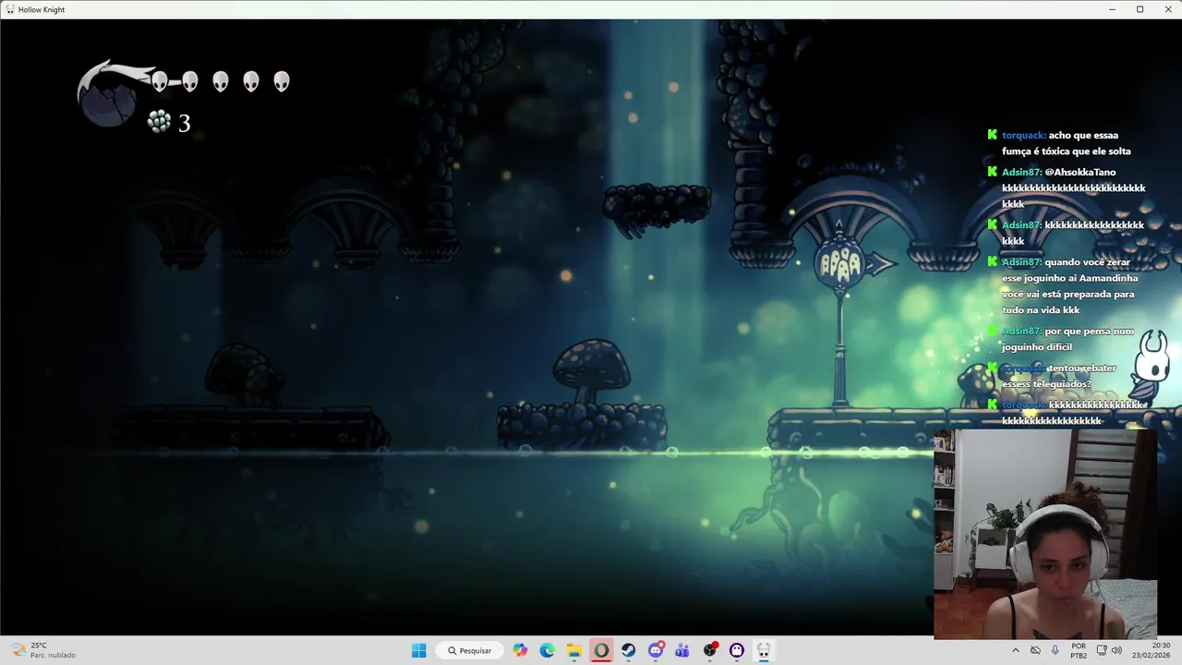Open network status tray icon
The image size is (1182, 665).
pos(1102,650)
